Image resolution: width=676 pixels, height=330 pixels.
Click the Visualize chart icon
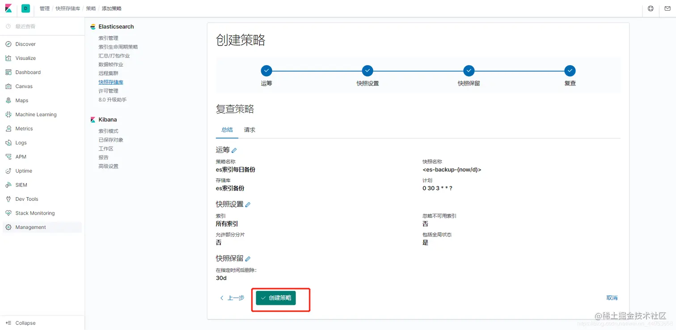click(x=8, y=58)
